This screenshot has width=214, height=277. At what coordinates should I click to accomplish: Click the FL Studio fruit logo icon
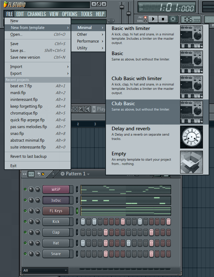tap(5, 4)
